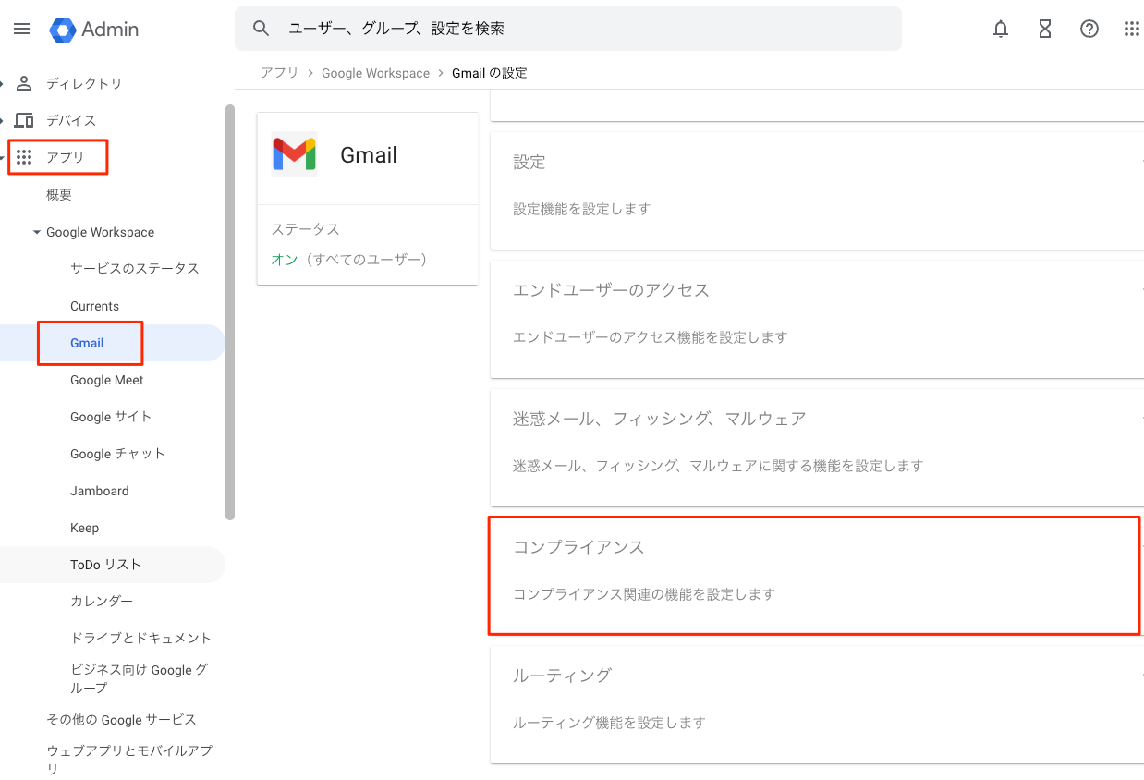This screenshot has height=780, width=1144.
Task: Select Google Workspace in the sidebar tree
Action: click(100, 232)
